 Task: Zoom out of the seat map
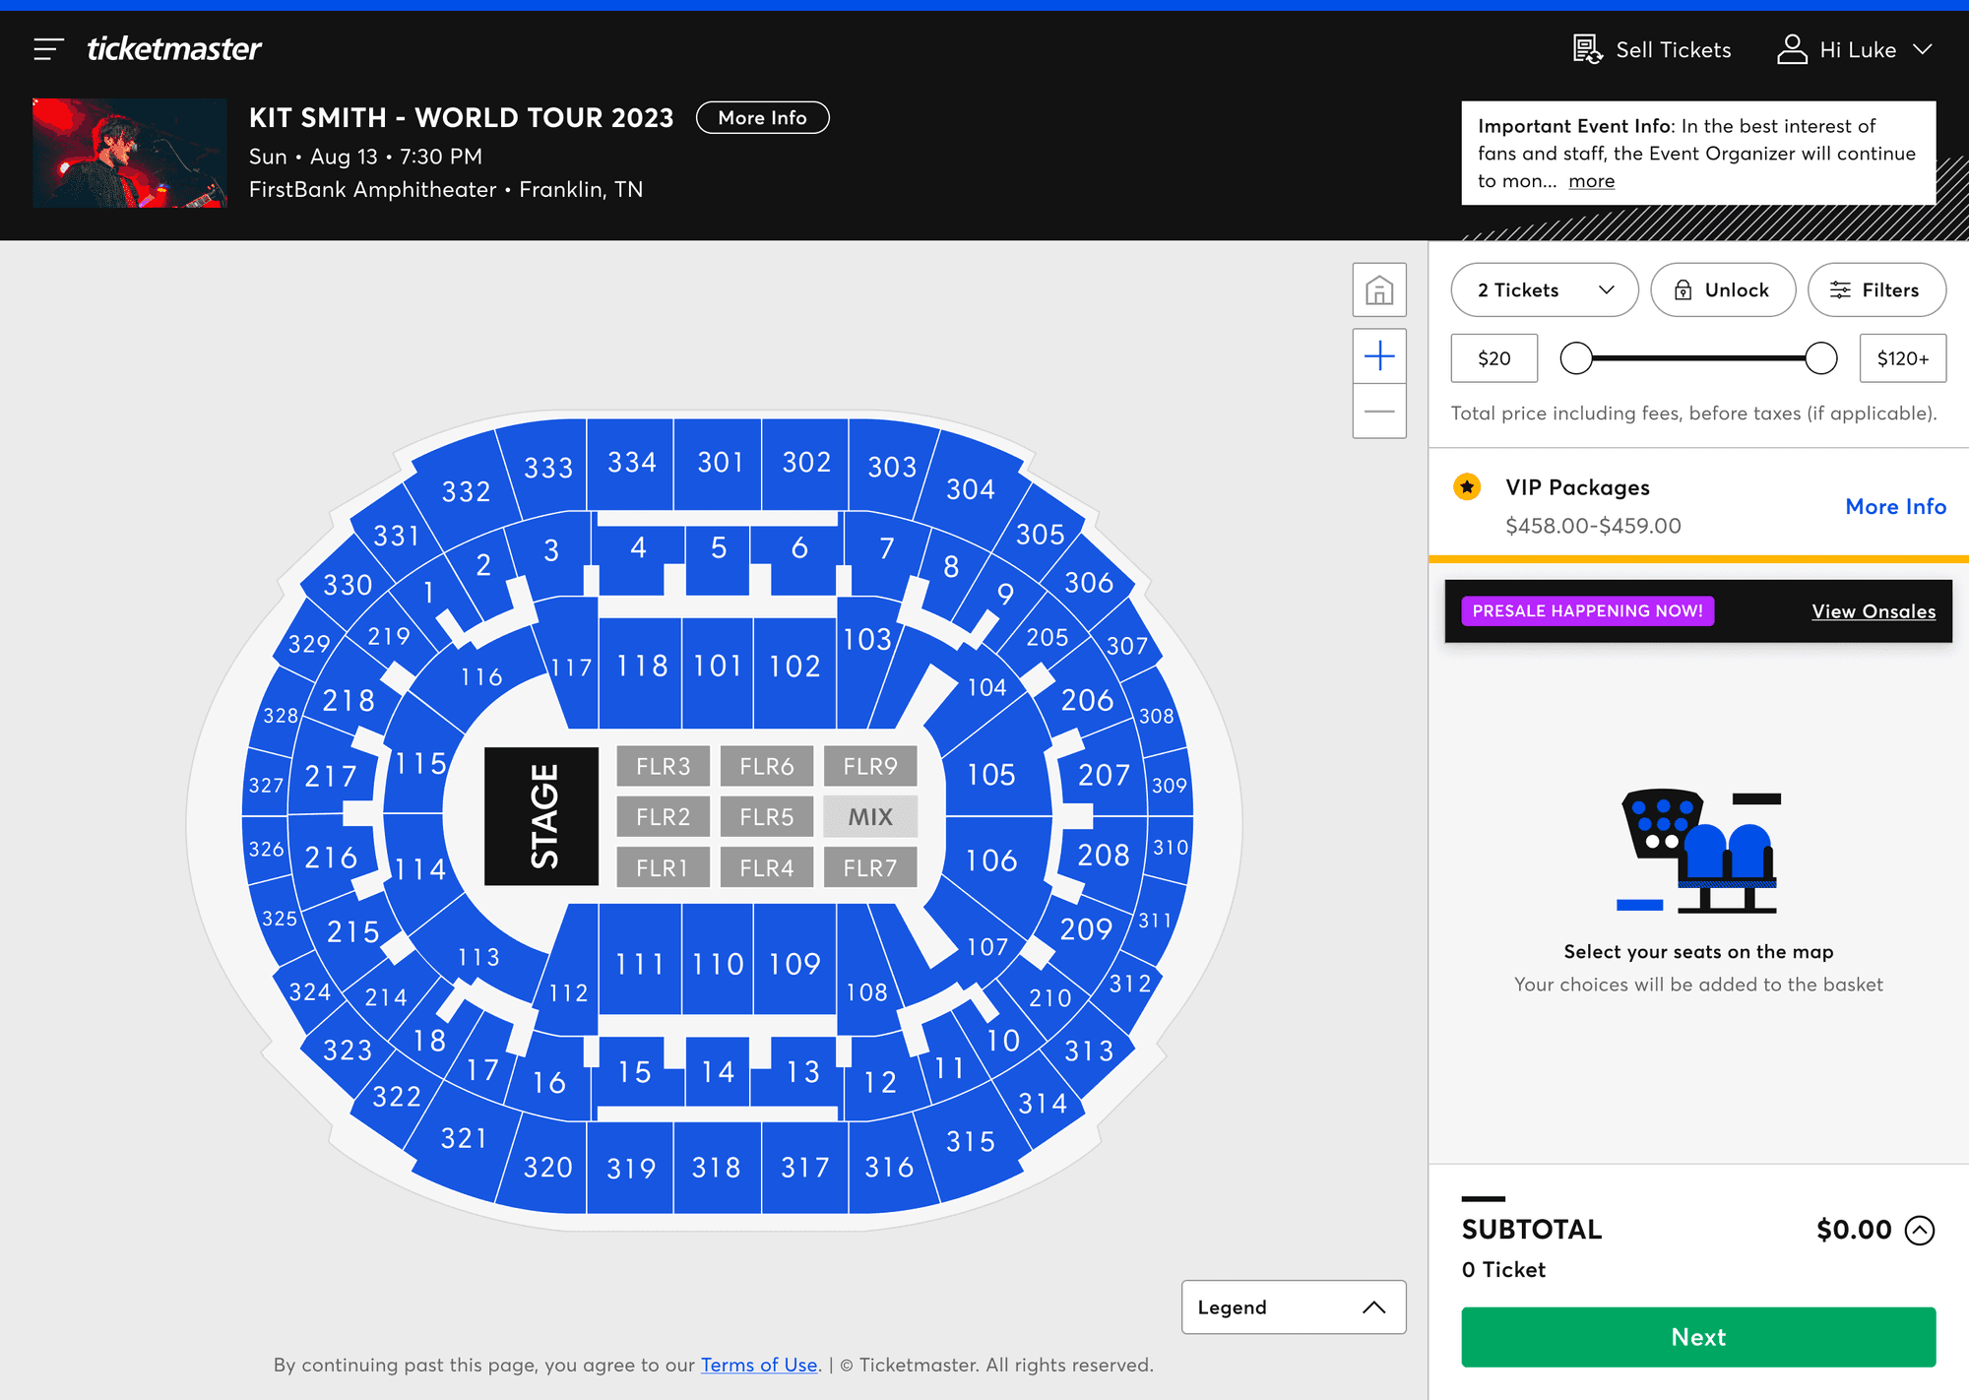[x=1379, y=411]
